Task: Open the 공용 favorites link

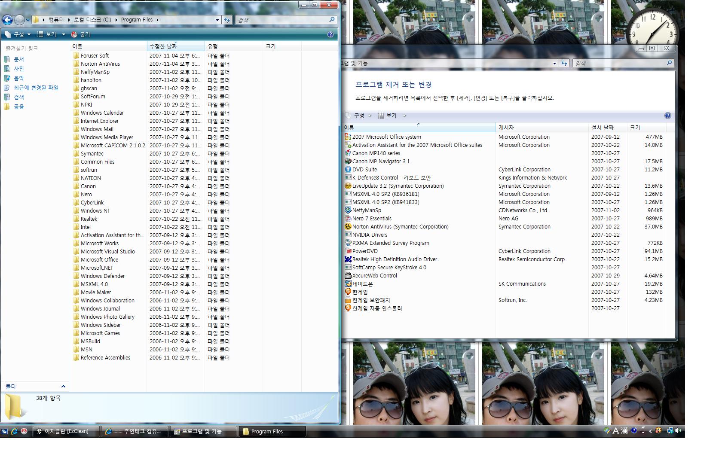Action: pos(18,107)
